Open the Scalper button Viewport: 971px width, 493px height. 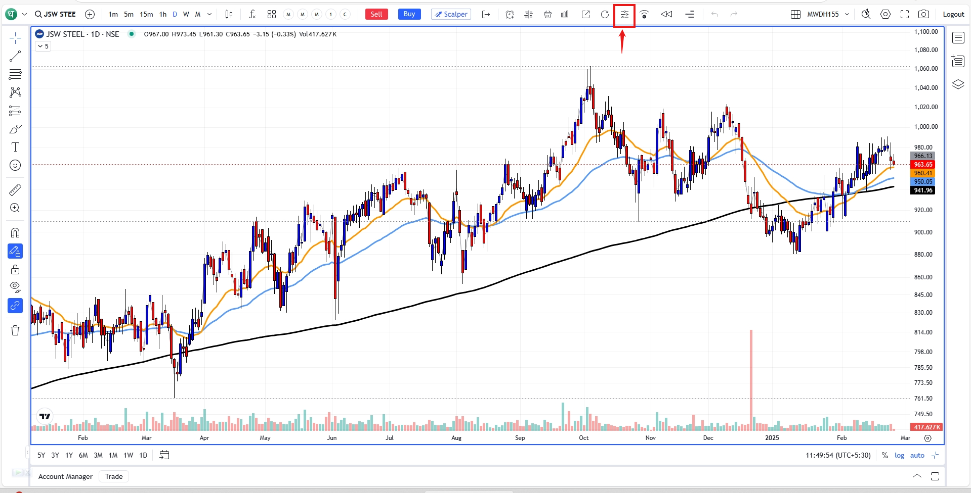click(x=451, y=14)
